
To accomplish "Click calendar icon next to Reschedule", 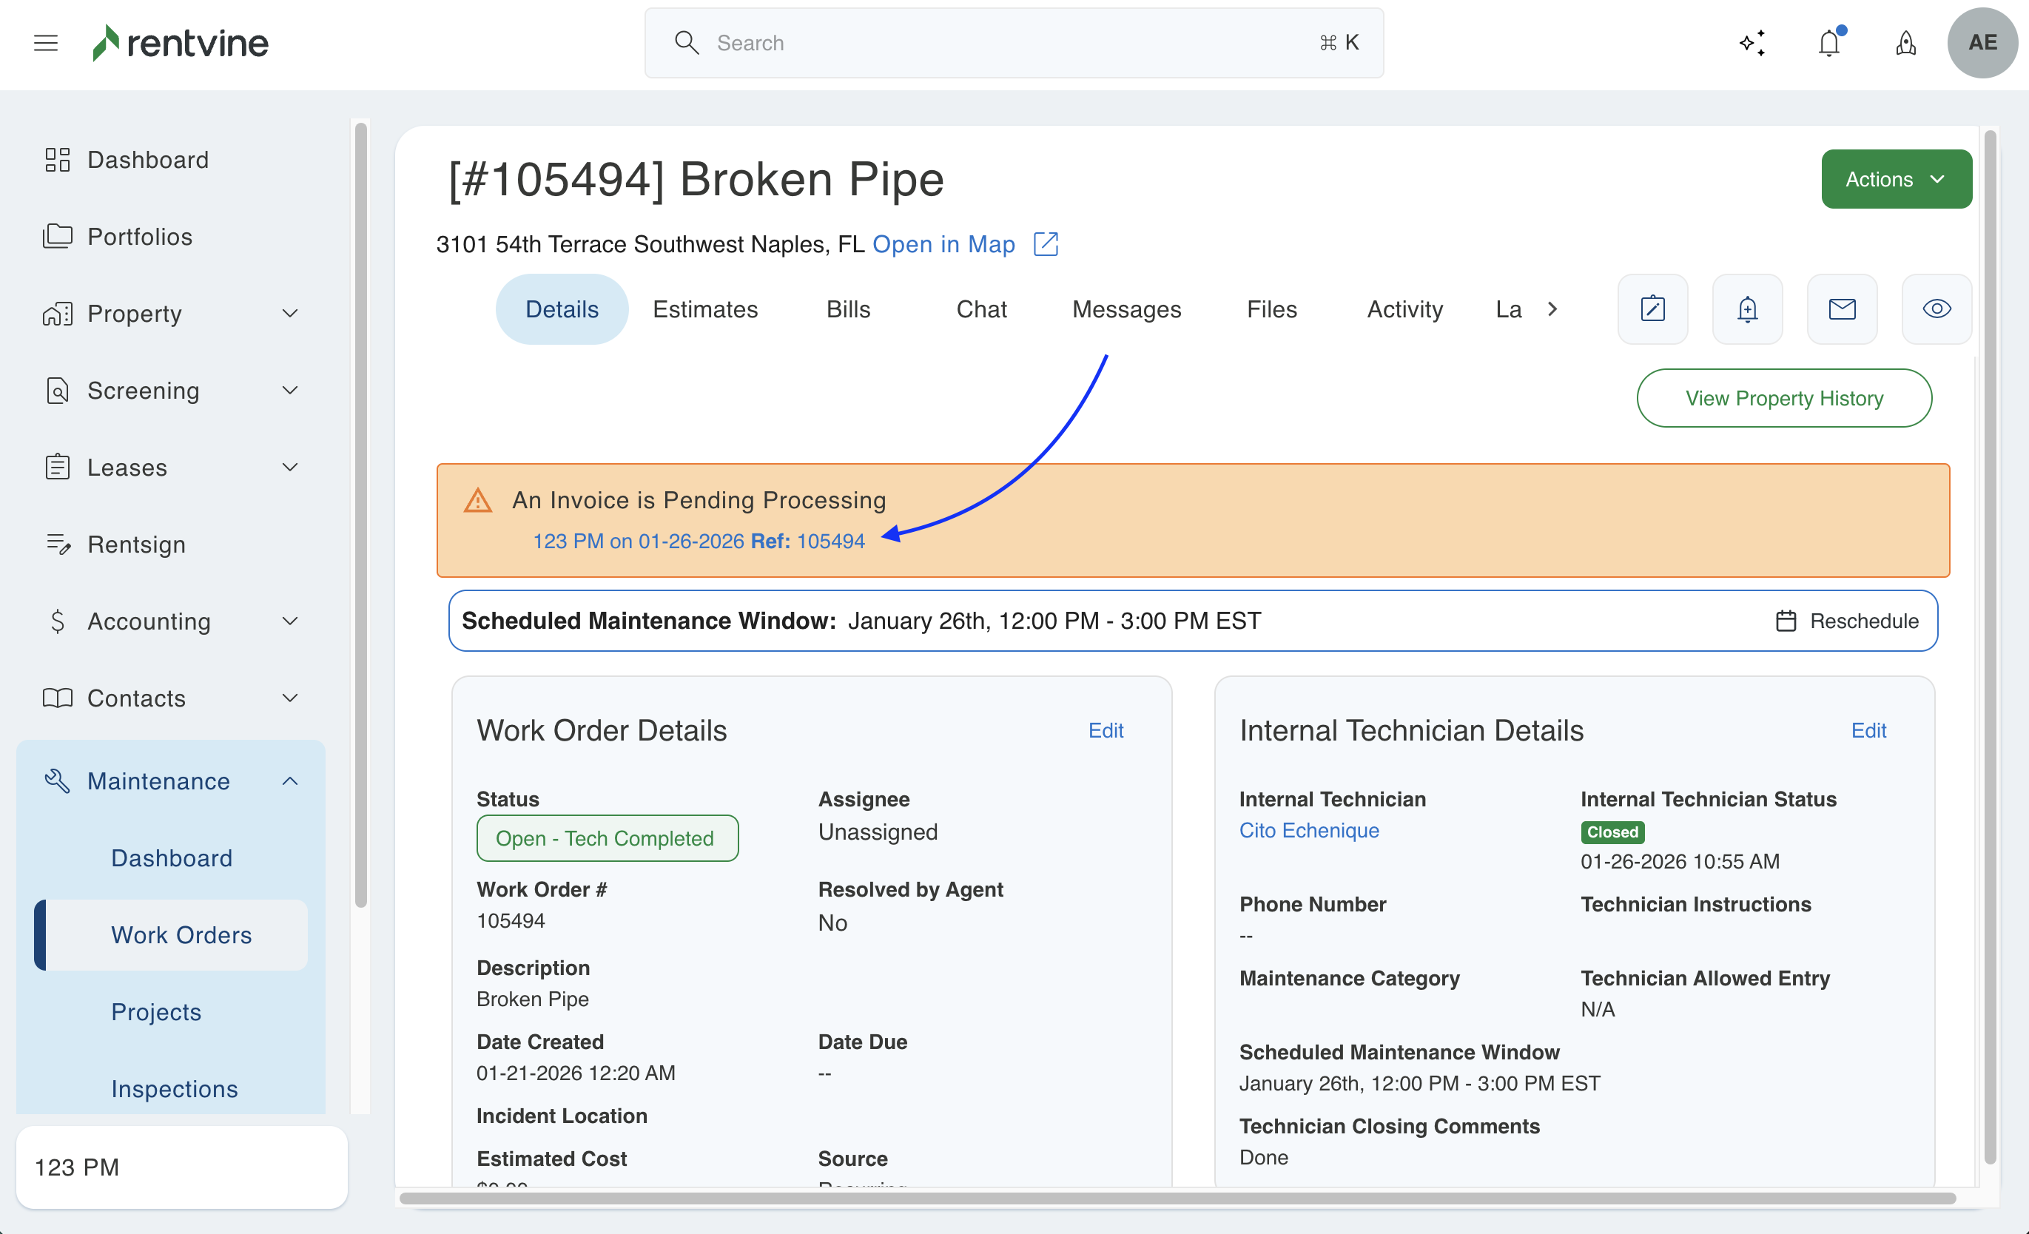I will [1786, 621].
